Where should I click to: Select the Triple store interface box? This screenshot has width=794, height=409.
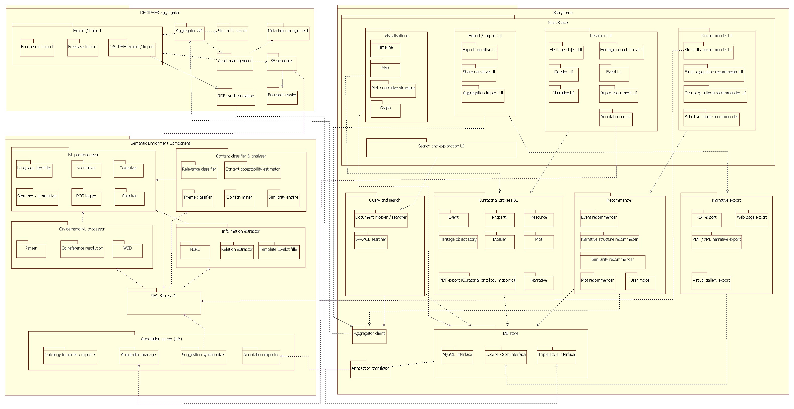pos(556,357)
